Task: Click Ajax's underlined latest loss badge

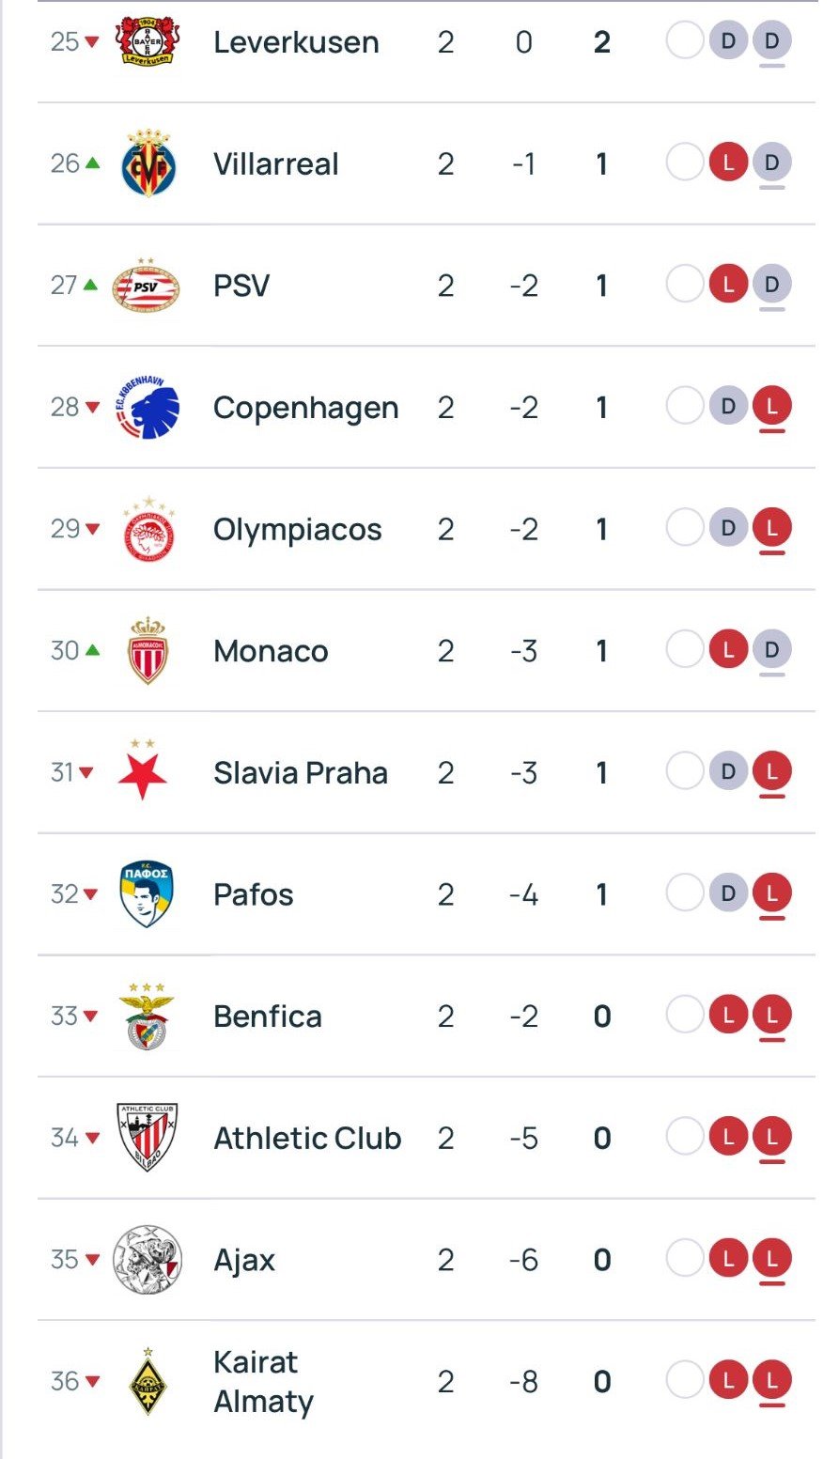Action: point(772,1259)
